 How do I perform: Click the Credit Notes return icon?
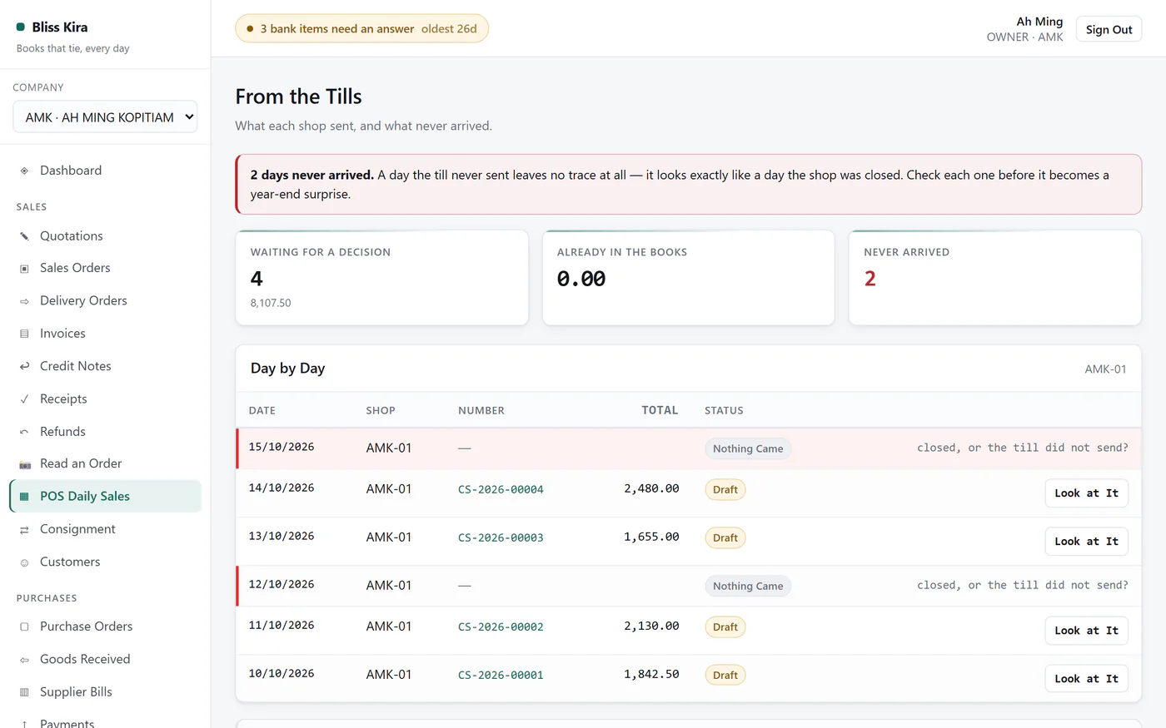pyautogui.click(x=24, y=366)
